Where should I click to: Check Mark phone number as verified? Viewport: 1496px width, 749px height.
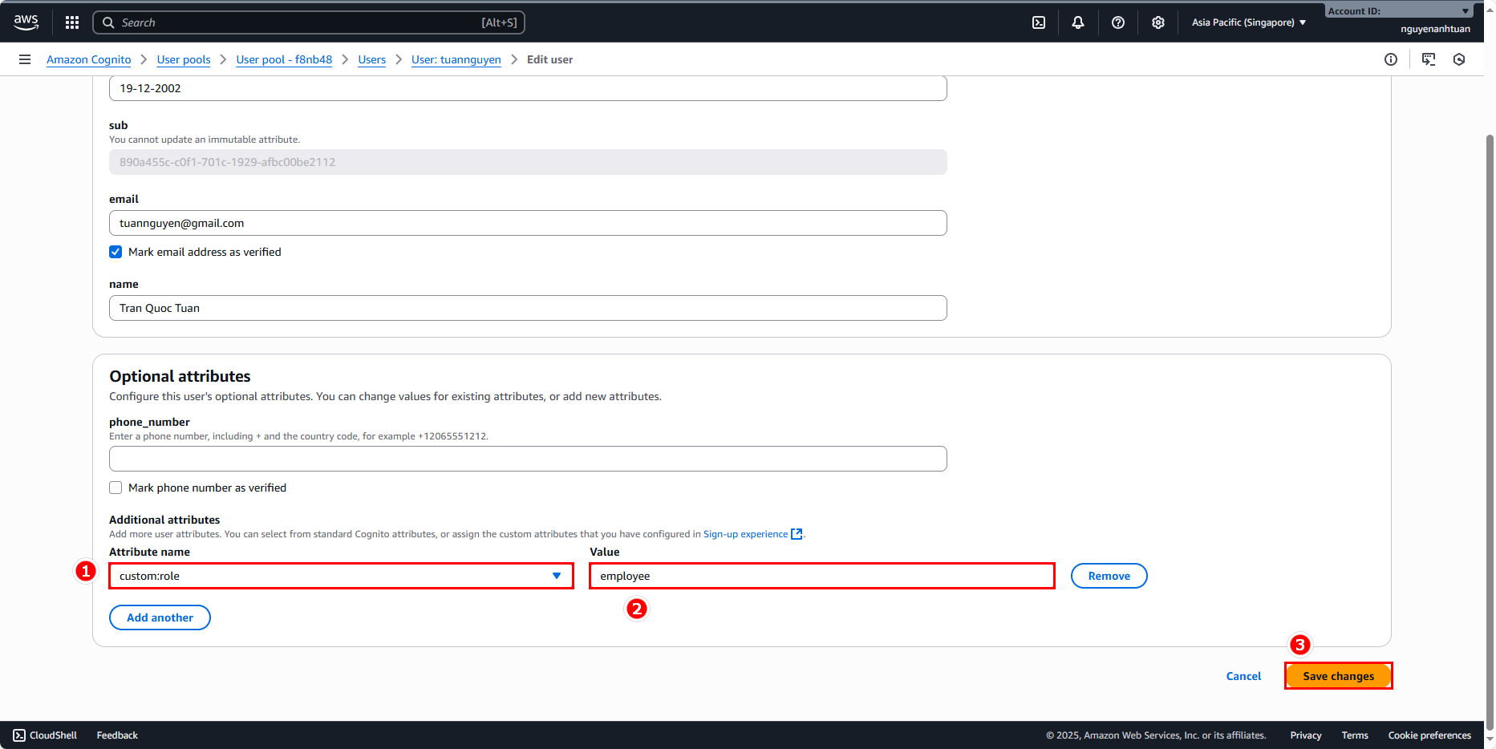(x=116, y=488)
